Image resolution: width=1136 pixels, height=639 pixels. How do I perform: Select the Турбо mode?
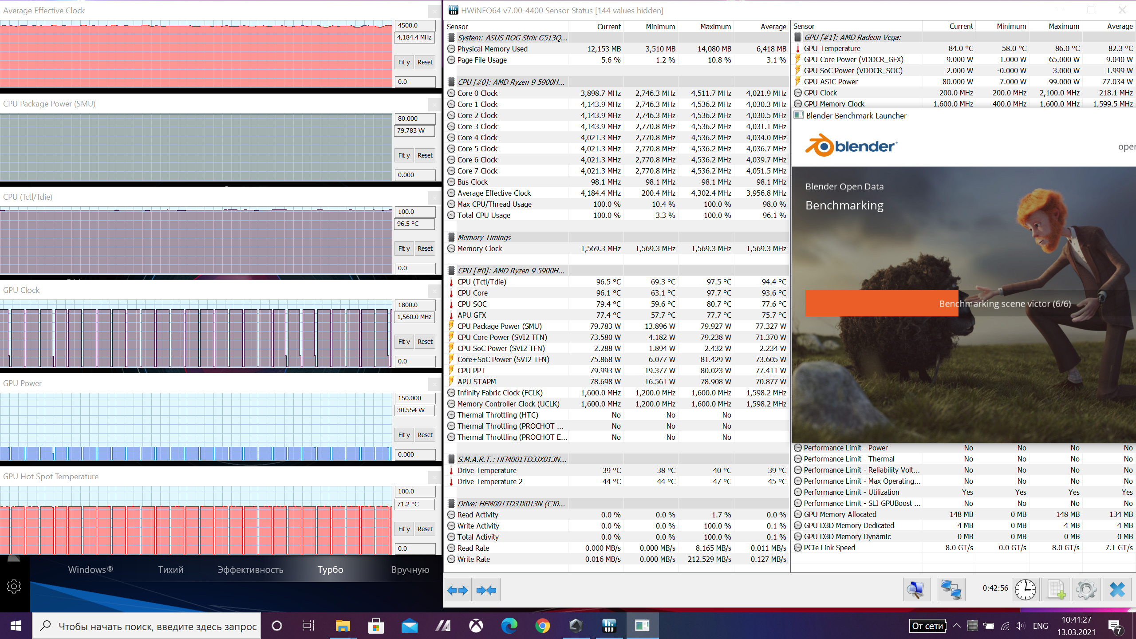[331, 570]
